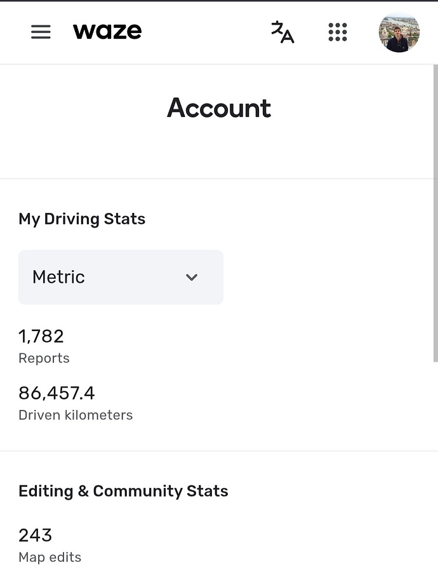438x572 pixels.
Task: Click the Driven kilometers label
Action: click(76, 415)
